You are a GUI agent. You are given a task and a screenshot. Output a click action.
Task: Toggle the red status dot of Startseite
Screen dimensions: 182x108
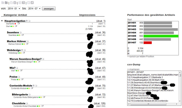point(15,24)
